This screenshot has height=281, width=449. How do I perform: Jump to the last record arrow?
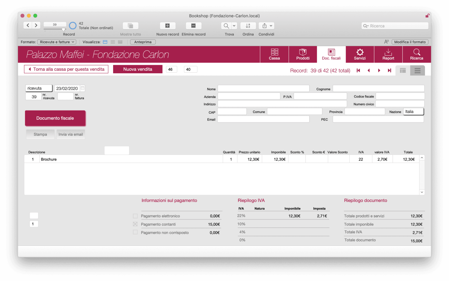(x=389, y=71)
